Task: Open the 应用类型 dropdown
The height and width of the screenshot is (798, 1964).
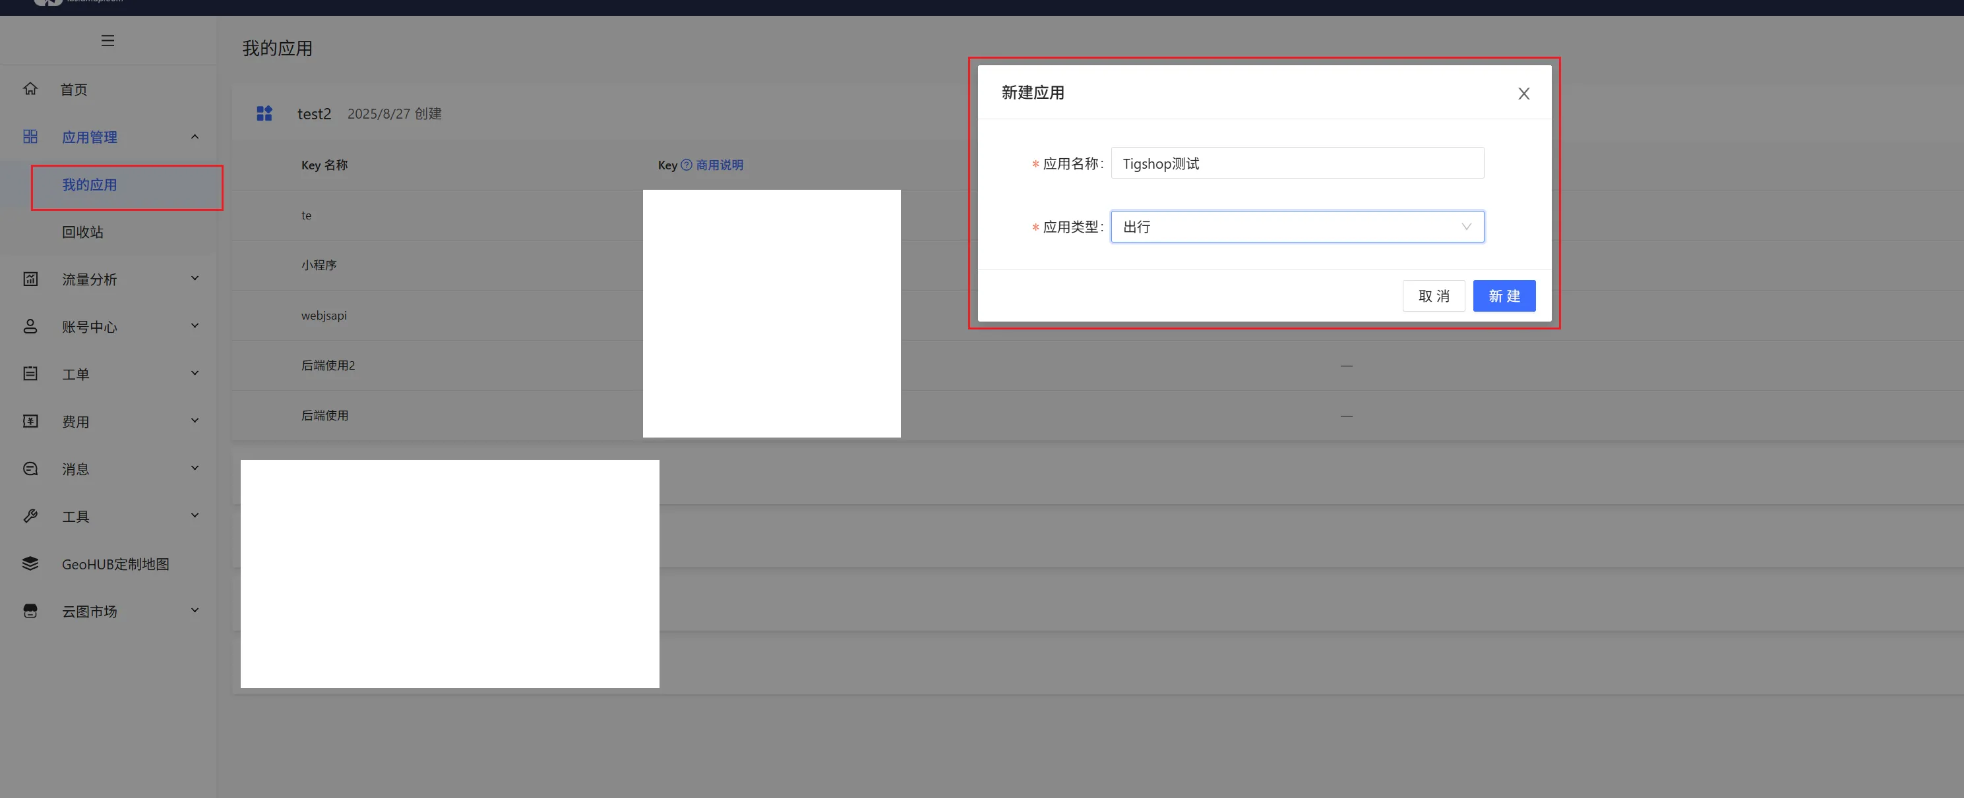Action: pos(1296,227)
